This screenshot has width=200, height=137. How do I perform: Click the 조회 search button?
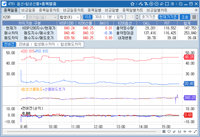tap(184, 17)
